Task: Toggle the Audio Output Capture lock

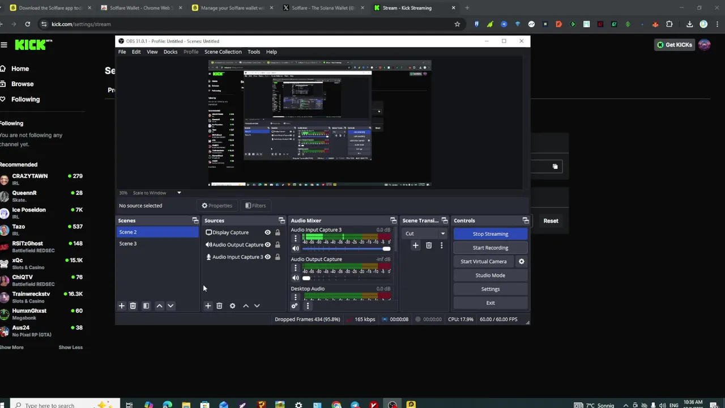Action: coord(278,245)
